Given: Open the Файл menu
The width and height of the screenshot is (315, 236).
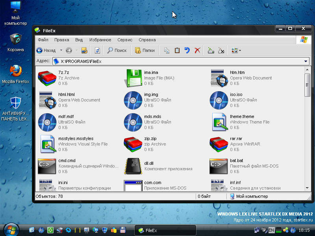Looking at the screenshot, I should pyautogui.click(x=43, y=40).
